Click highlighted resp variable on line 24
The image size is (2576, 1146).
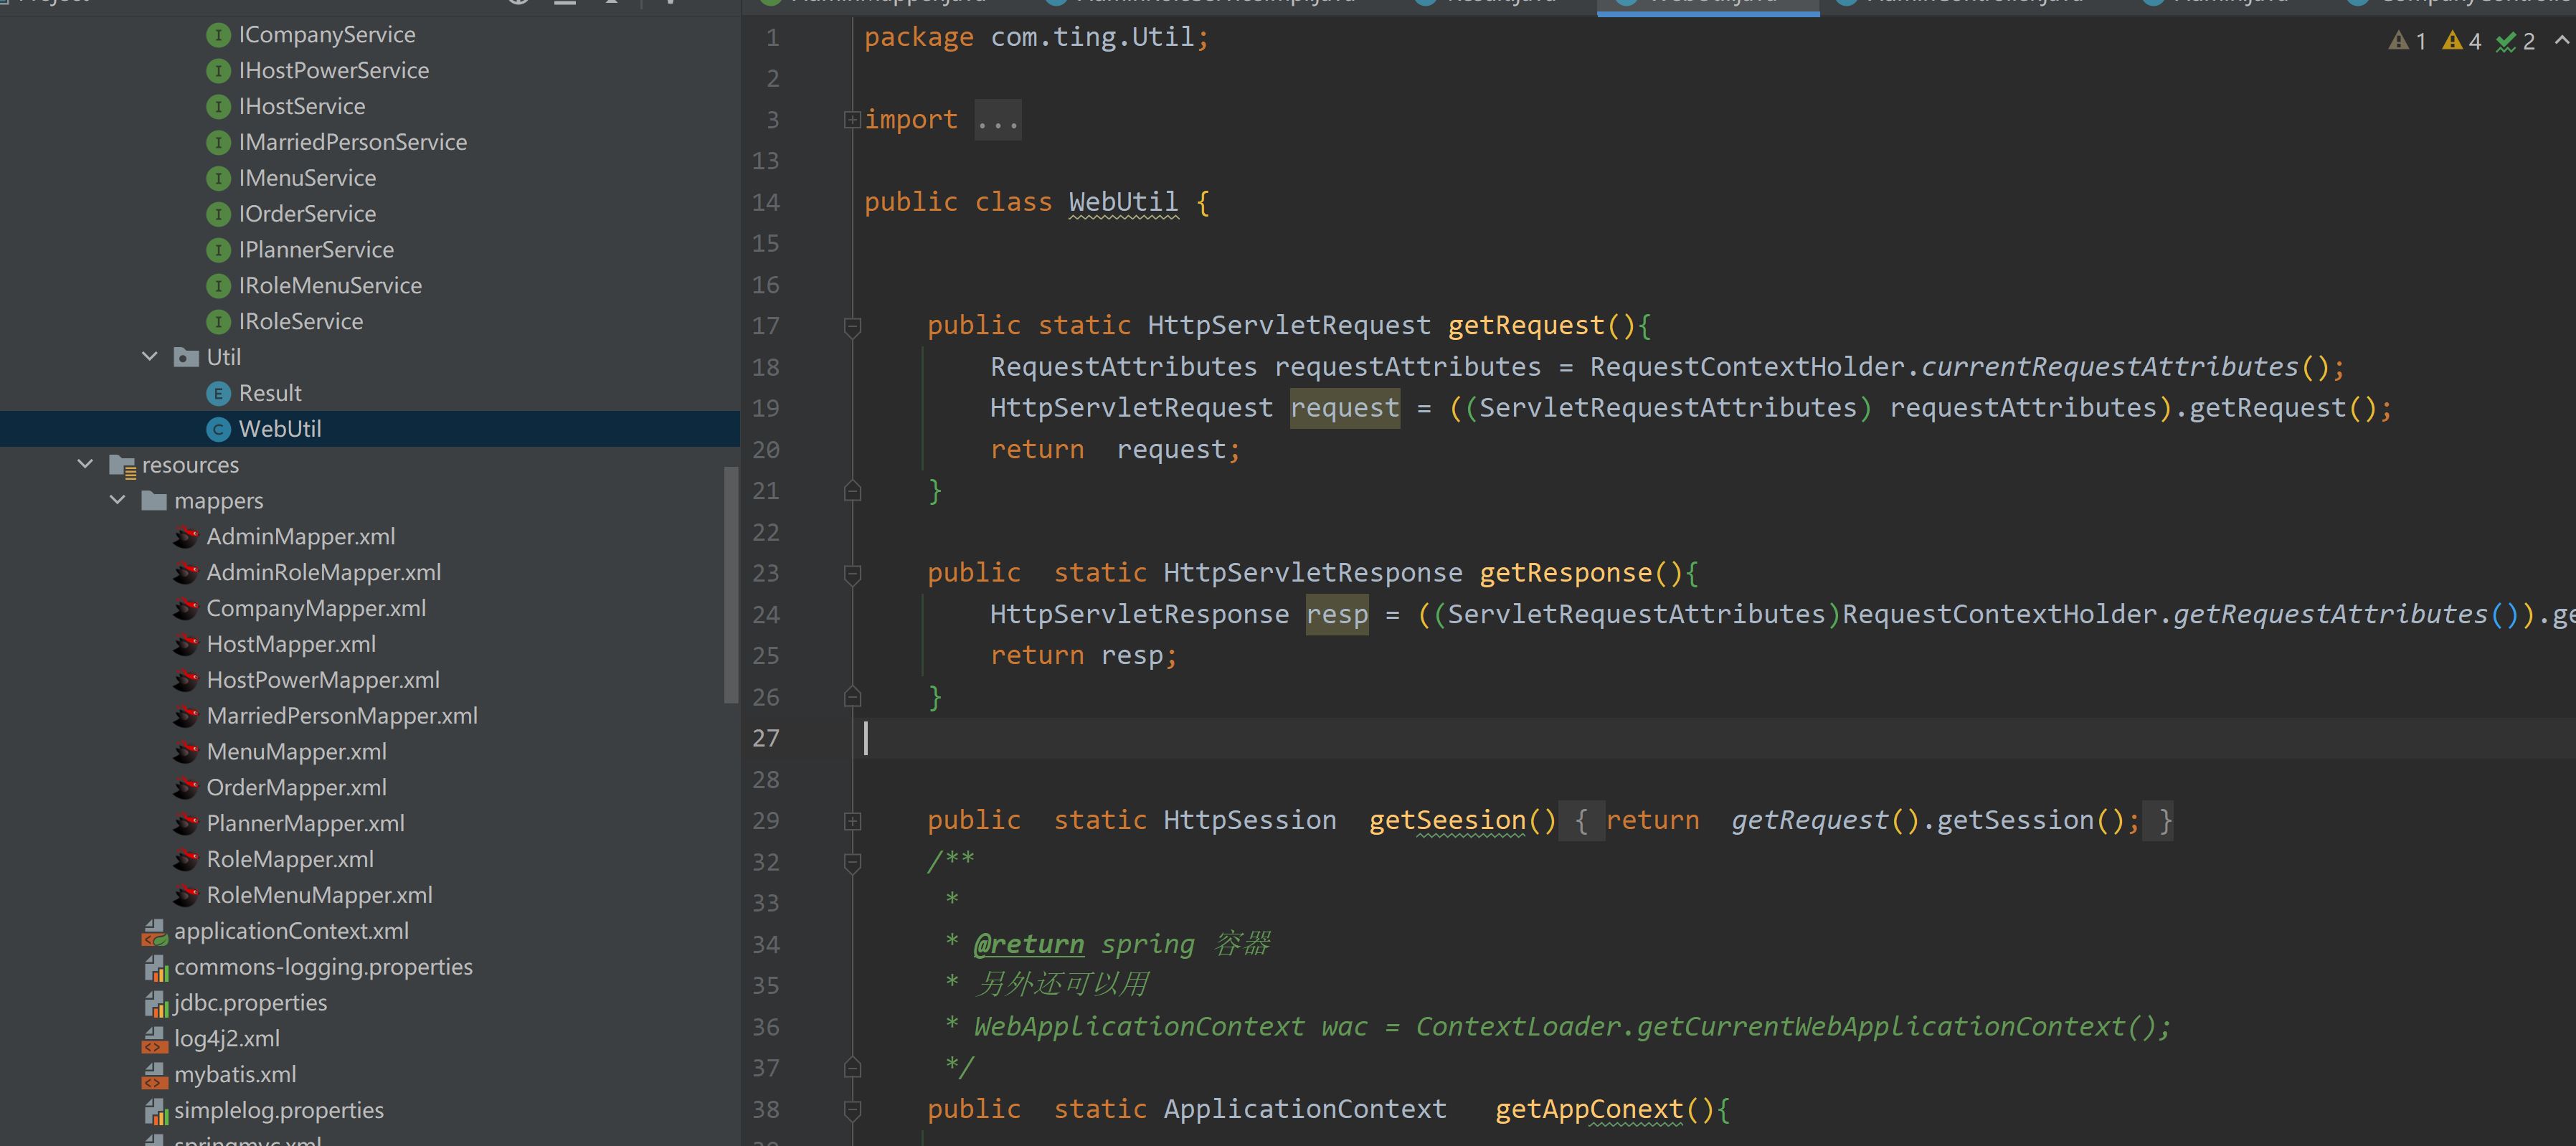coord(1336,614)
